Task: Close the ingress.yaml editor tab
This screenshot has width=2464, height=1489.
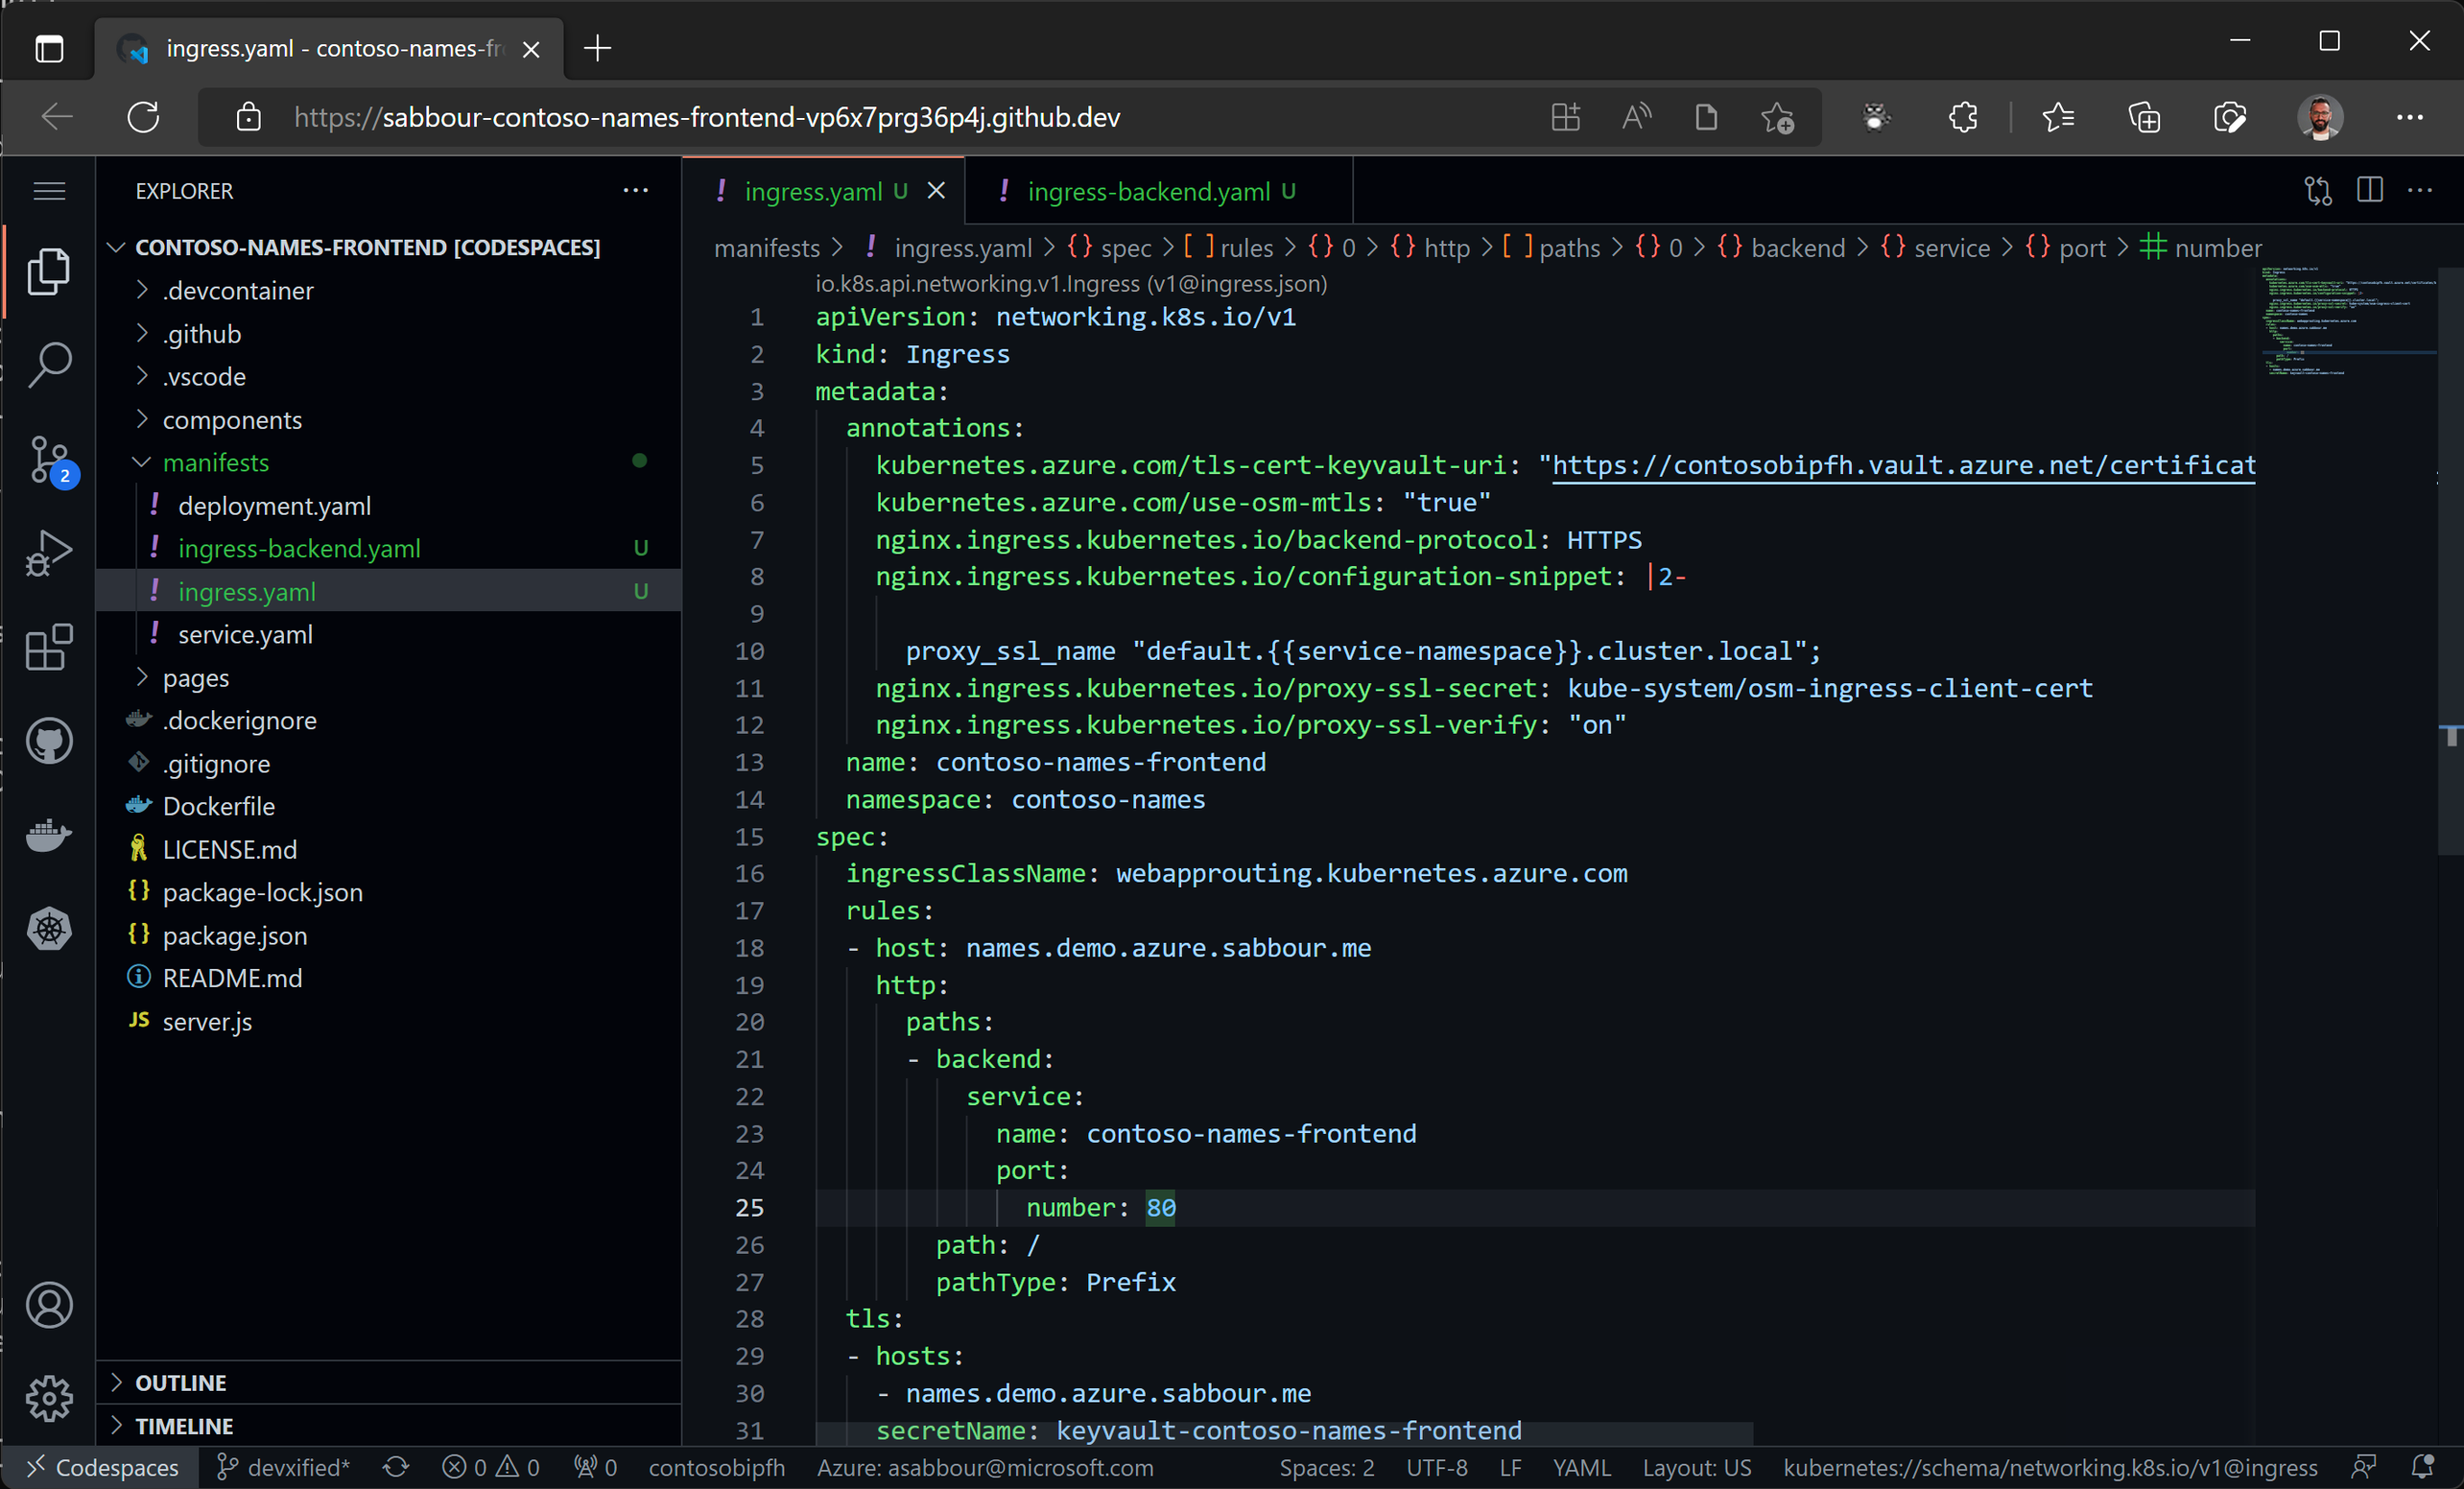Action: 936,191
